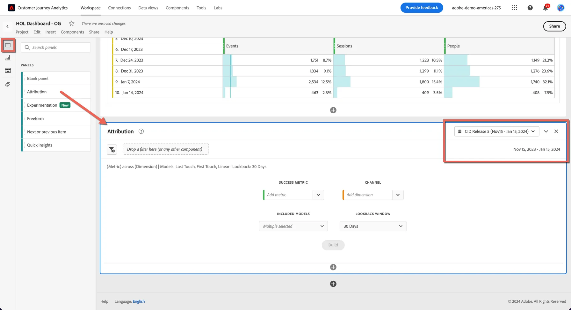The height and width of the screenshot is (310, 571).
Task: Go back using the left chevron arrow
Action: tap(8, 26)
